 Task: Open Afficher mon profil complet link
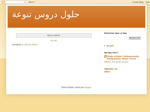116,62
